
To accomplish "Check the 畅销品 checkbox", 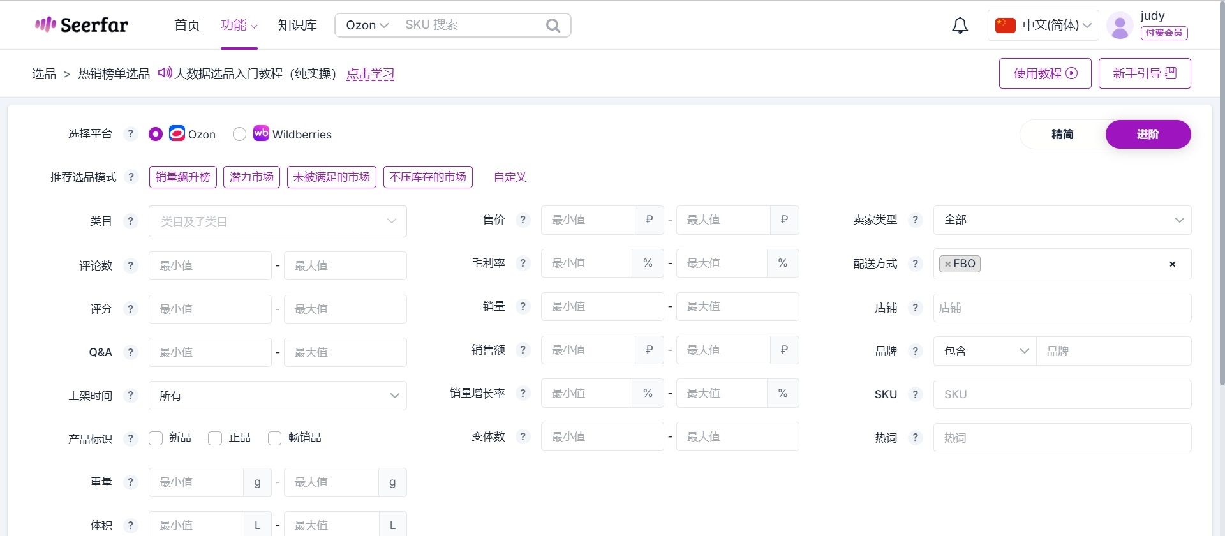I will [275, 438].
